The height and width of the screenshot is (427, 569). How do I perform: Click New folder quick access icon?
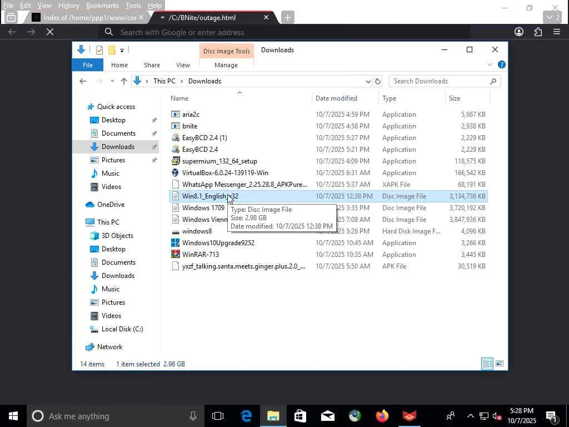click(x=112, y=50)
